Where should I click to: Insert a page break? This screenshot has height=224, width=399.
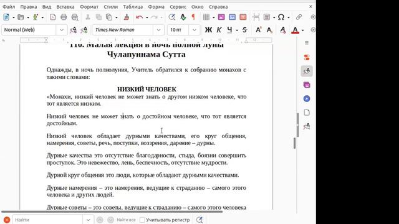pos(256,17)
